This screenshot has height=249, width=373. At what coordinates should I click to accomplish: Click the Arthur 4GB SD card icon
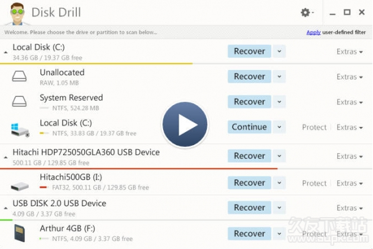point(19,233)
